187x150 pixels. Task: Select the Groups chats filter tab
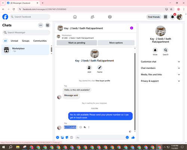pos(25,41)
